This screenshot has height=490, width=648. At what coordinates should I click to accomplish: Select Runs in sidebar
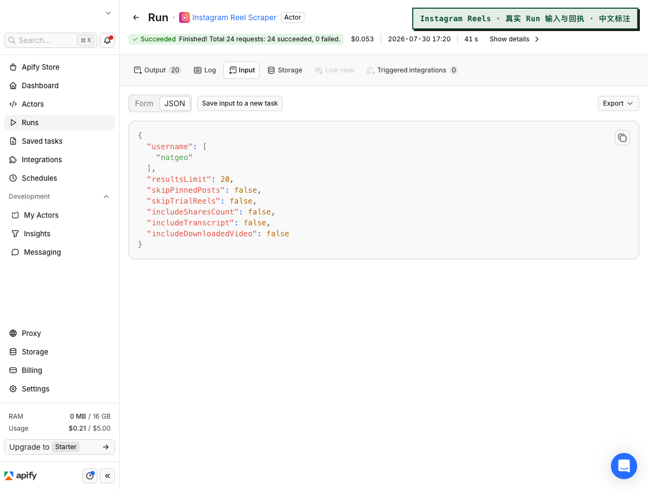[59, 122]
